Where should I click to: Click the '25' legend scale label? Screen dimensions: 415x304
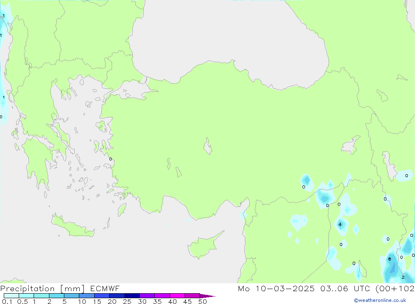(x=127, y=302)
